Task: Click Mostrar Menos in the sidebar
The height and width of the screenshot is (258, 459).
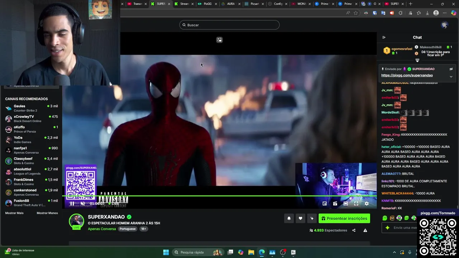Action: pos(47,213)
